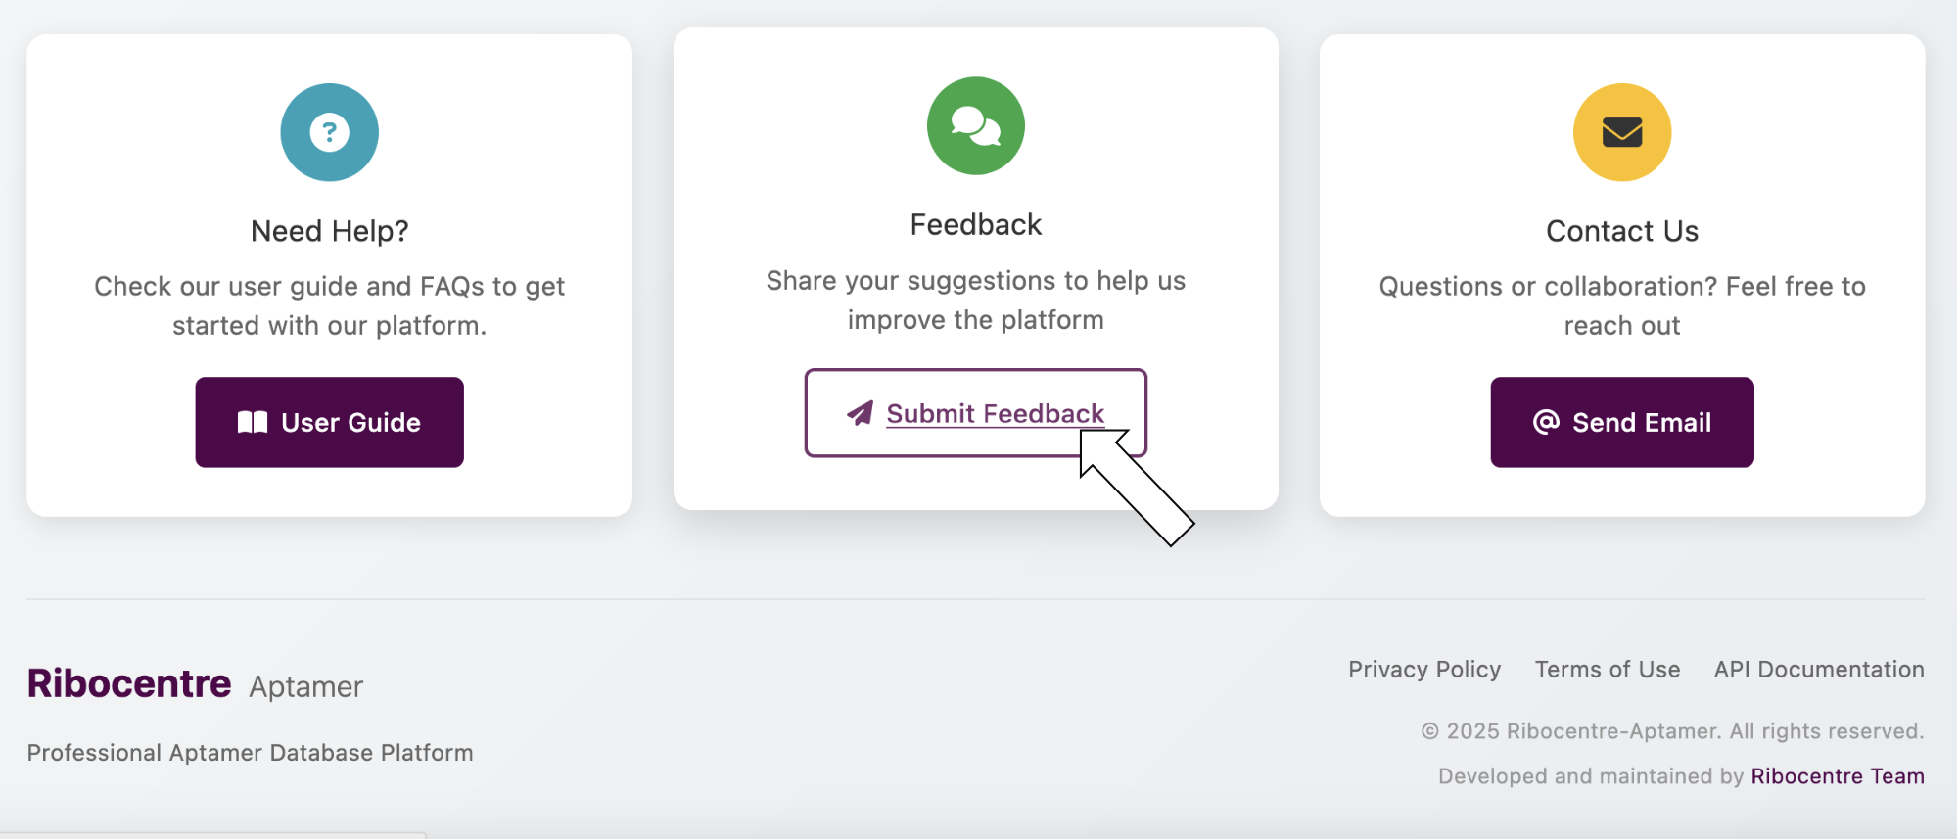Click the Submit Feedback link text
Image resolution: width=1959 pixels, height=840 pixels.
click(x=995, y=414)
